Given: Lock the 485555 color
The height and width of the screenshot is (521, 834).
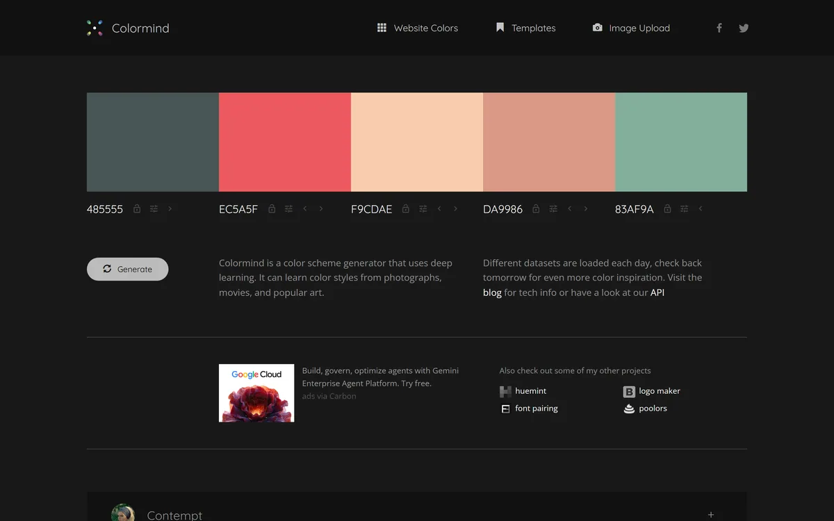Looking at the screenshot, I should point(137,208).
